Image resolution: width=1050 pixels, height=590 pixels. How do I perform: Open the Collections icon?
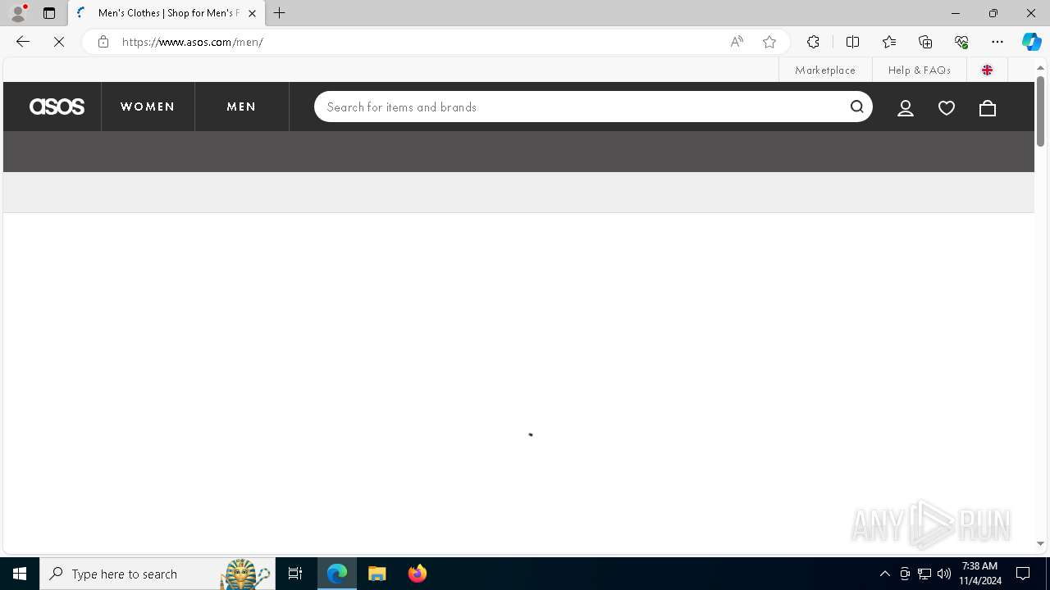pos(925,42)
